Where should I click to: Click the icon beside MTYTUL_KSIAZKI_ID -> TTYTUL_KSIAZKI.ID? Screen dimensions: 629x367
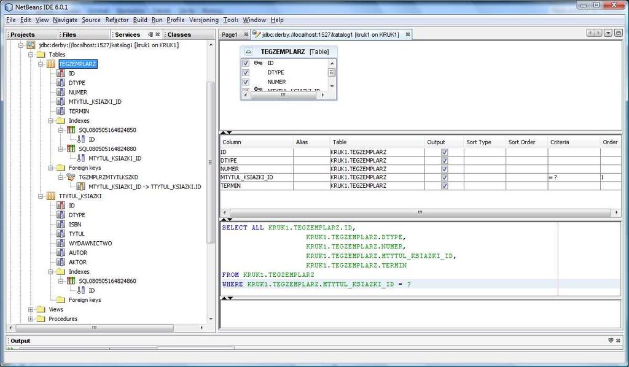pos(80,187)
